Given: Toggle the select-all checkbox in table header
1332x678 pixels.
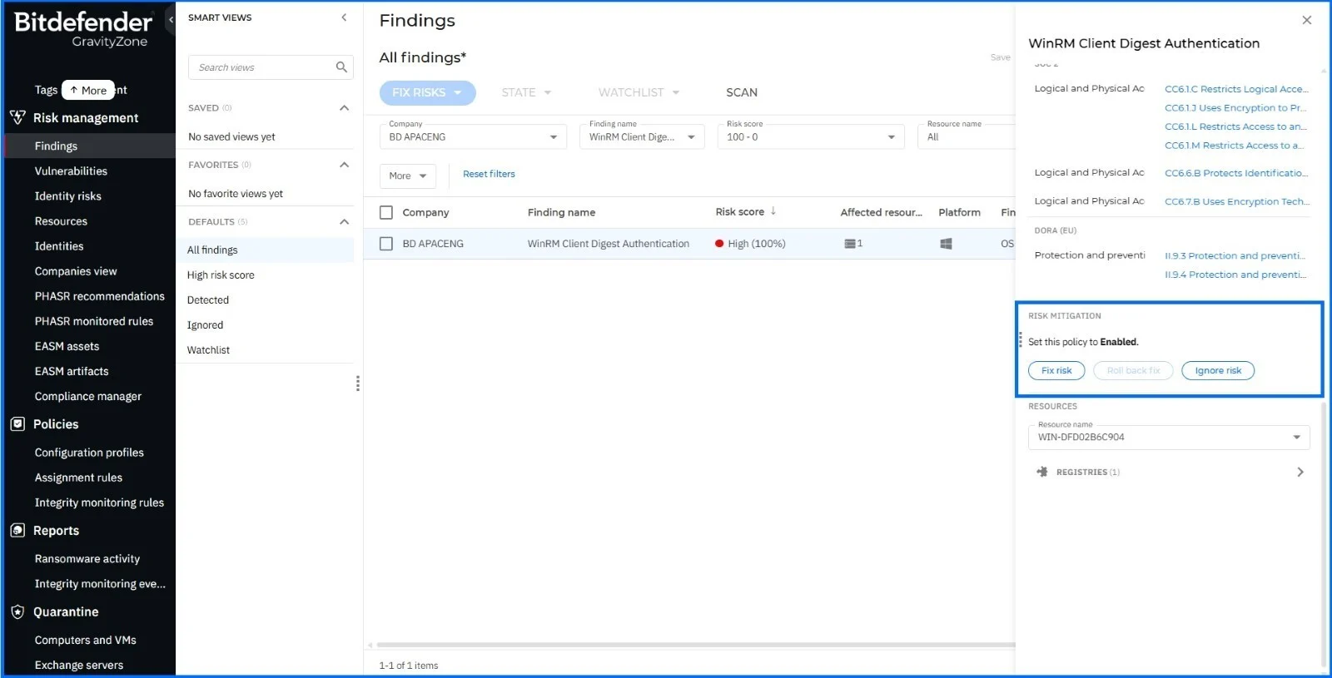Looking at the screenshot, I should 386,213.
